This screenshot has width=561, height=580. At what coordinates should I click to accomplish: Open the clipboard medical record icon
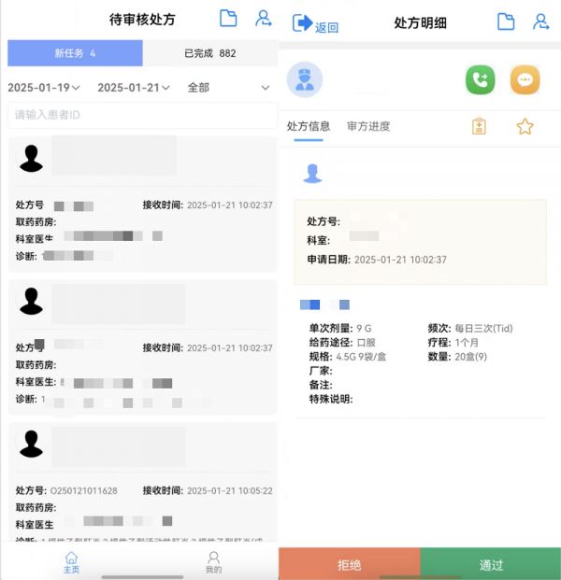click(x=479, y=126)
